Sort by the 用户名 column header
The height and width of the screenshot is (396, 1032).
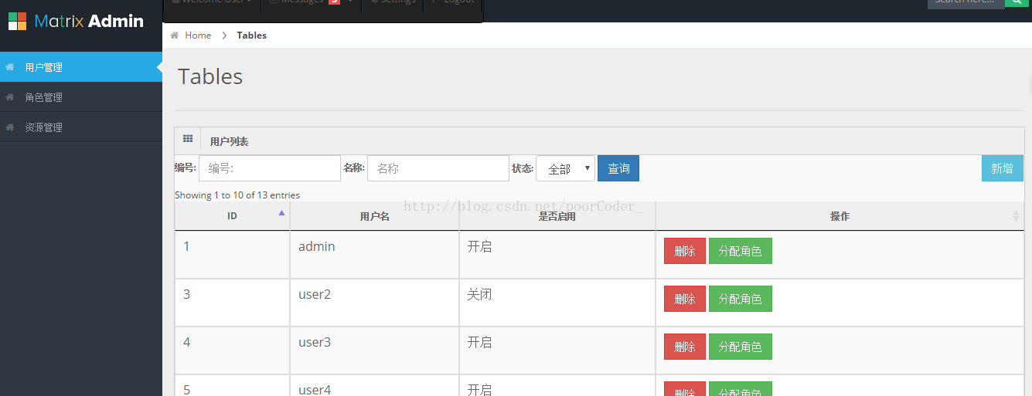tap(375, 216)
